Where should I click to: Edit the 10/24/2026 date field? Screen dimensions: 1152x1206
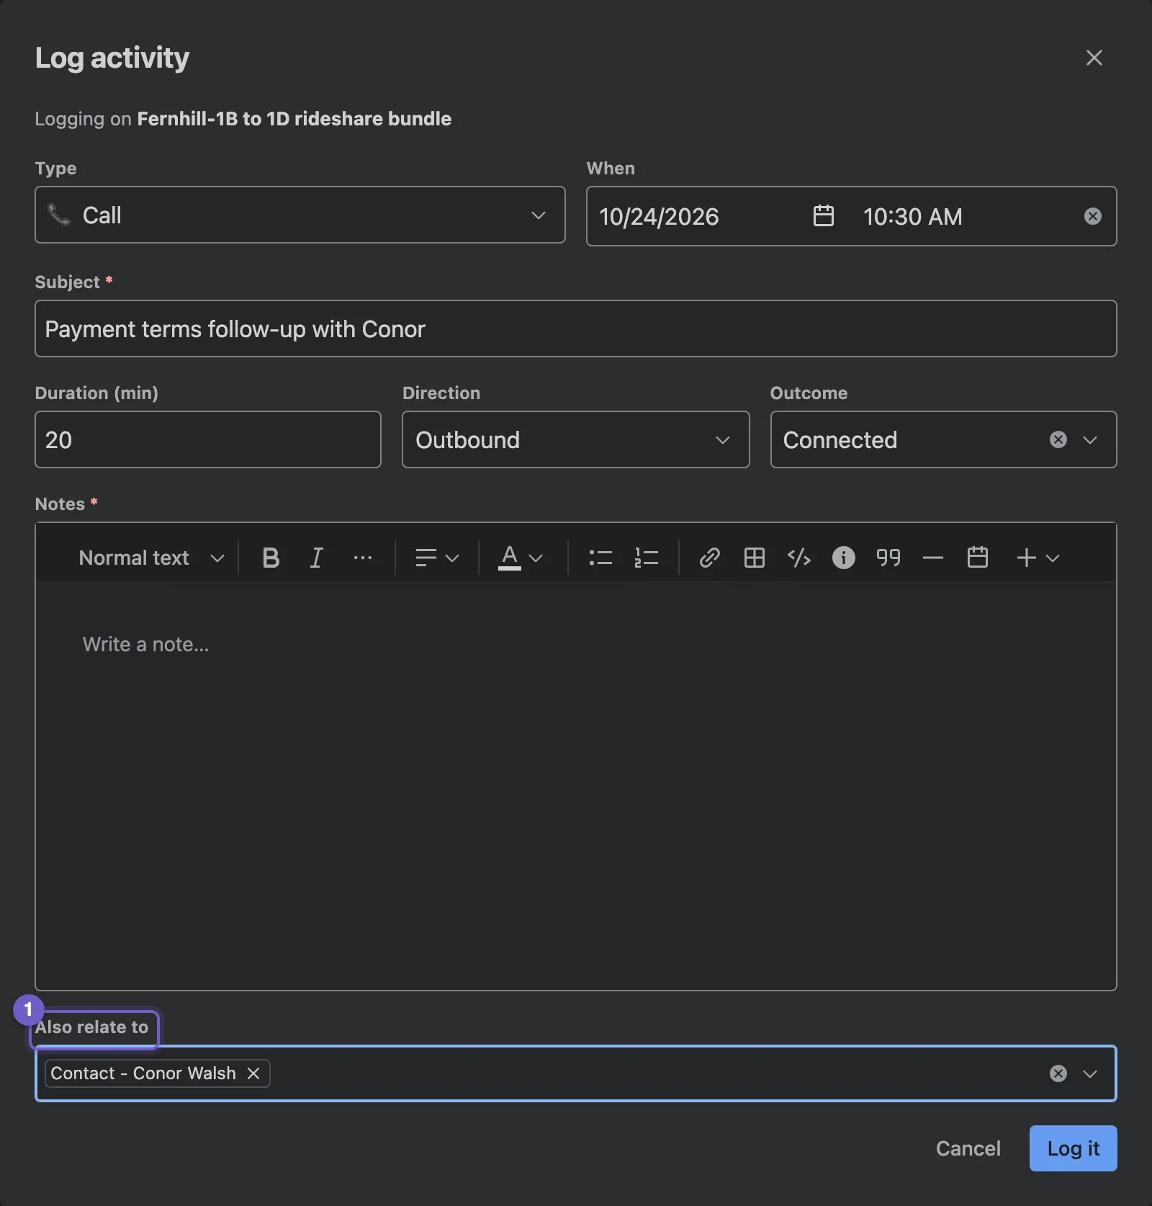[659, 216]
